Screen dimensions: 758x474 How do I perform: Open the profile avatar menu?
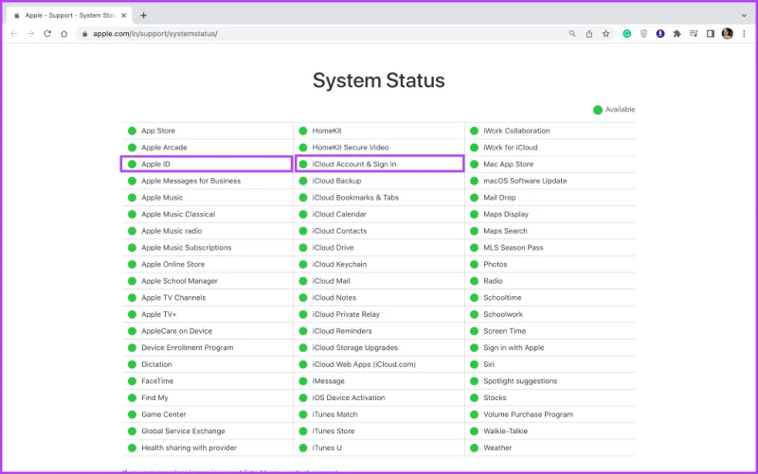[727, 34]
